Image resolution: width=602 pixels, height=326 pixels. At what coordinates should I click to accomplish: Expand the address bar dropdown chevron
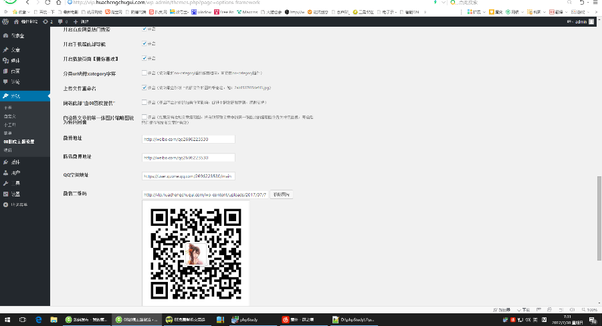[443, 2]
